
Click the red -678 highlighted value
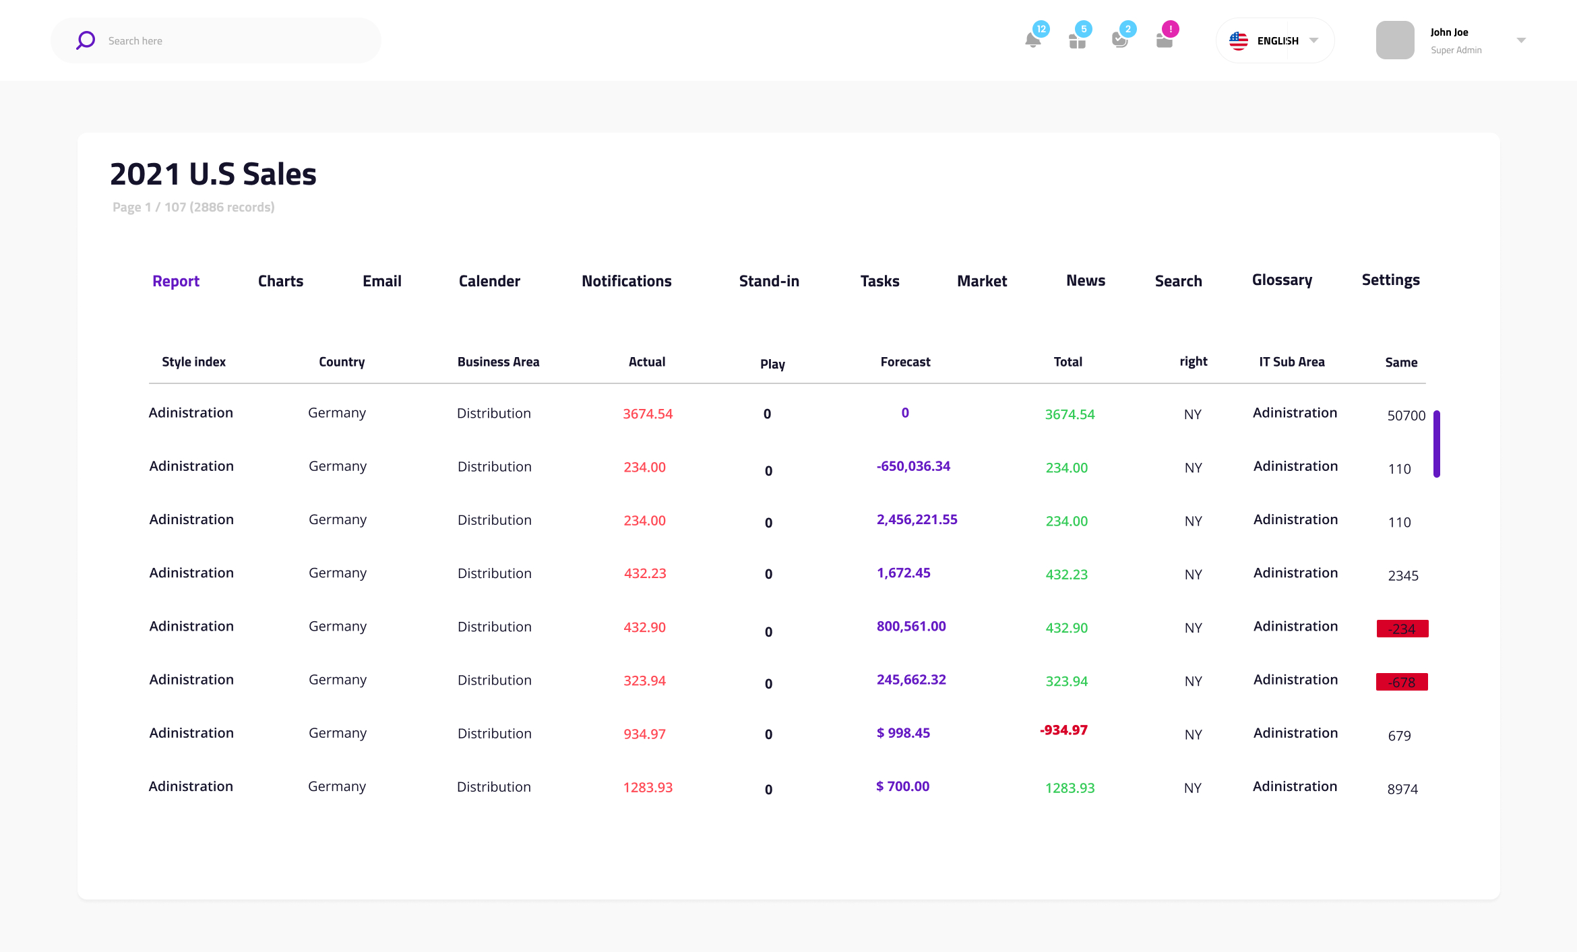coord(1402,682)
